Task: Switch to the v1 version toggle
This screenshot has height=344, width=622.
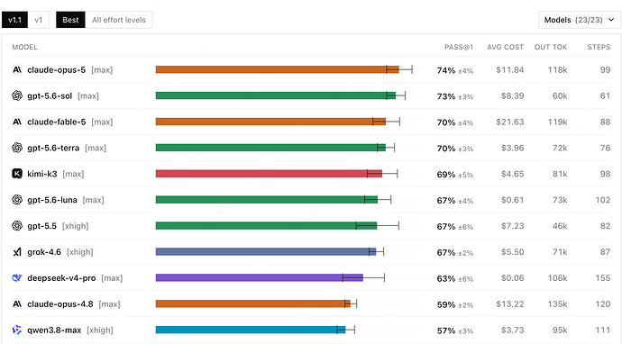Action: click(39, 20)
